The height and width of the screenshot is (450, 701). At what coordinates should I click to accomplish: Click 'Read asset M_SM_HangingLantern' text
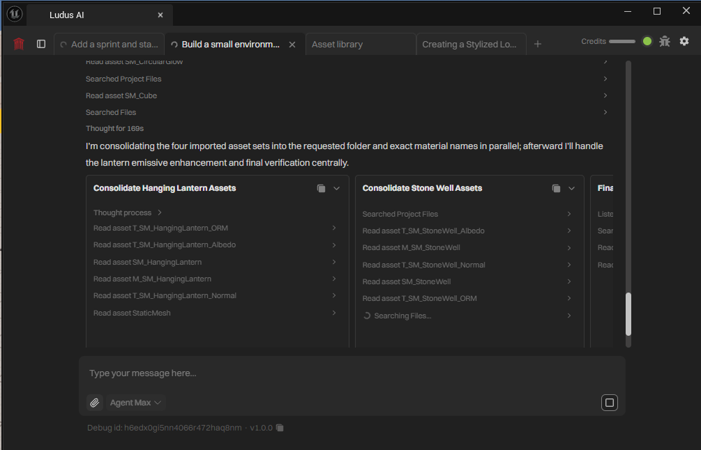(x=152, y=279)
